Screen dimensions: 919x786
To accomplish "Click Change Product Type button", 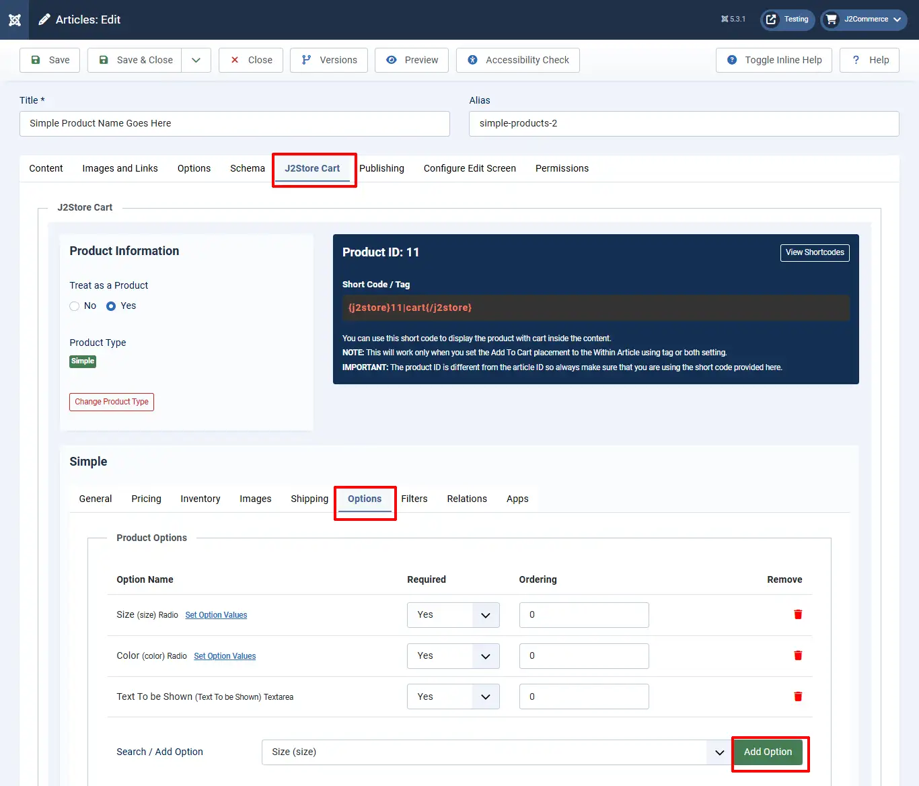I will [112, 402].
